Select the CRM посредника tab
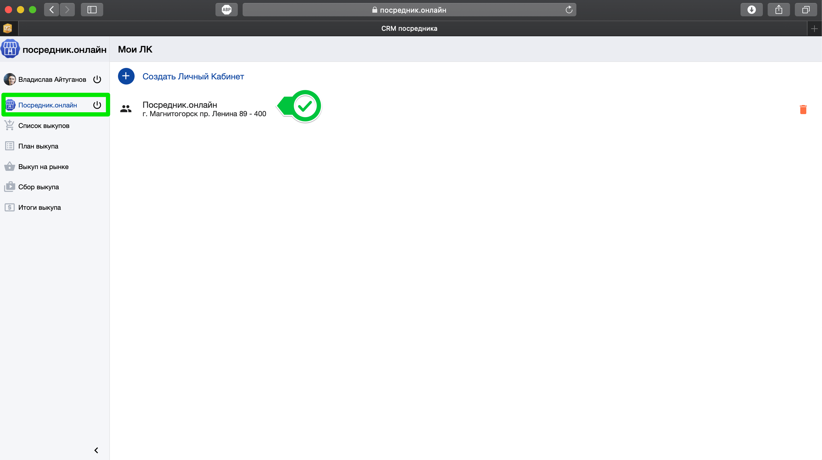Screen dimensions: 822x460 [x=409, y=28]
